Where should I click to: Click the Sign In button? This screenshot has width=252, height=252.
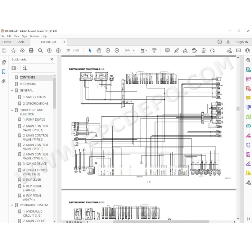242,42
